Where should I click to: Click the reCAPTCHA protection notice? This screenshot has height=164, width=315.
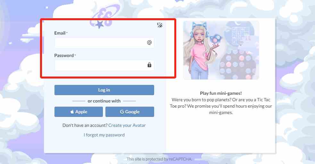159,159
